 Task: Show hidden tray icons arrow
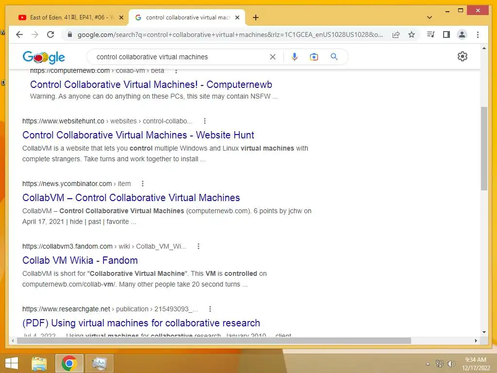[428, 364]
